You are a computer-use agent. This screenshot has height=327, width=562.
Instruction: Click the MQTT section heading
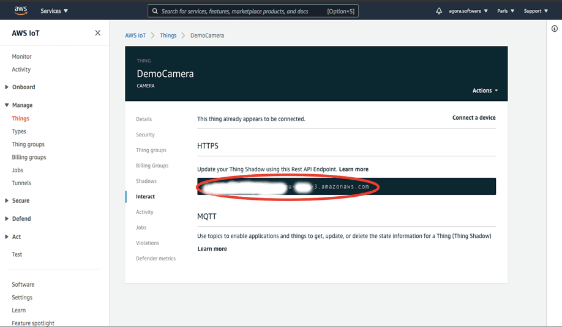point(207,216)
